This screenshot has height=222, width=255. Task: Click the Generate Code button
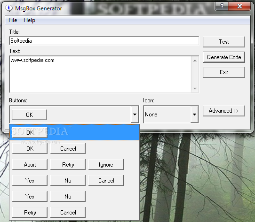224,57
